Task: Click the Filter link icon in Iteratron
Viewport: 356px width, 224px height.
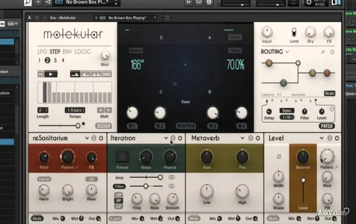Action: (x=172, y=186)
